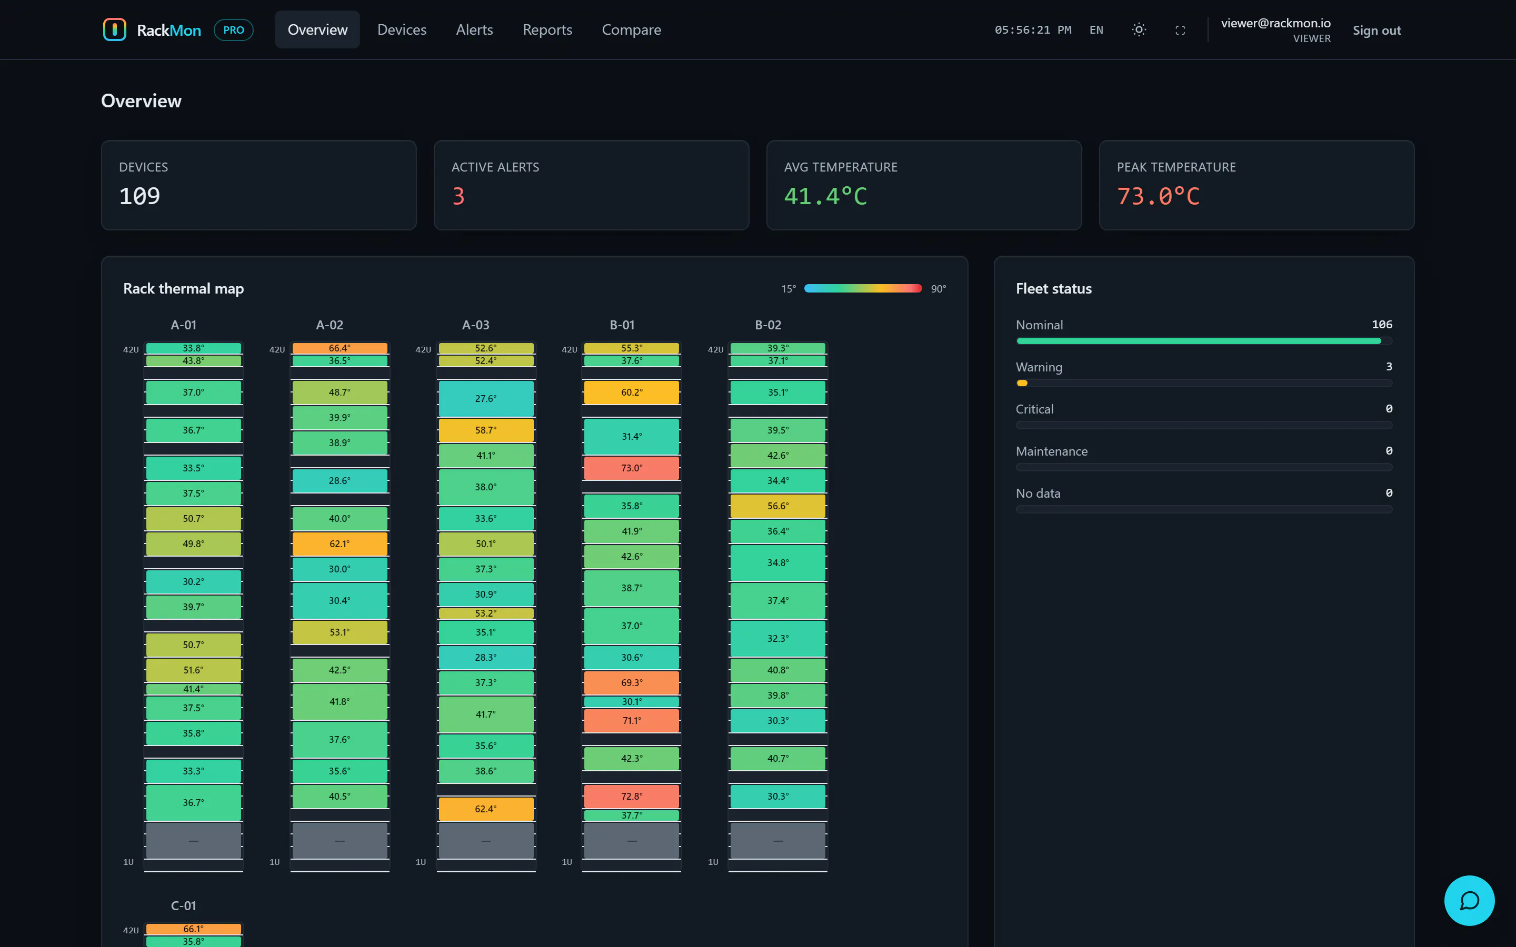Select the 72.8° device in rack B-01
Viewport: 1516px width, 947px height.
[632, 796]
